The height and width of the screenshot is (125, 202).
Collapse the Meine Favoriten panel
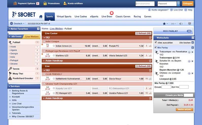pyautogui.click(x=9, y=29)
